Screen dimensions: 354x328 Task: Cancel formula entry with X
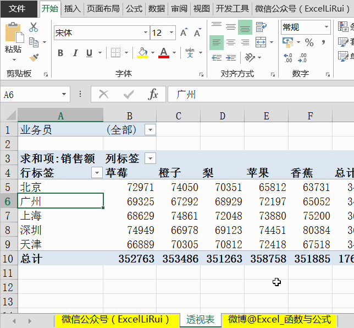tap(104, 94)
